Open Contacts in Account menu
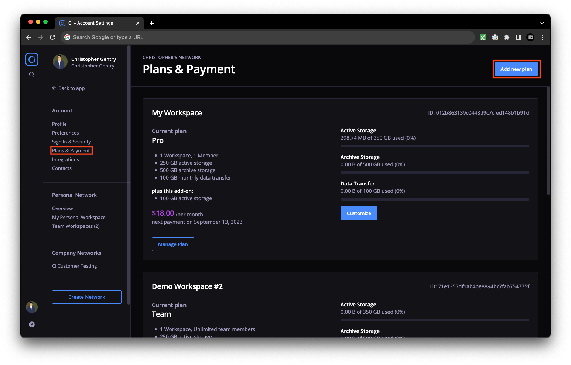571x365 pixels. [x=62, y=168]
